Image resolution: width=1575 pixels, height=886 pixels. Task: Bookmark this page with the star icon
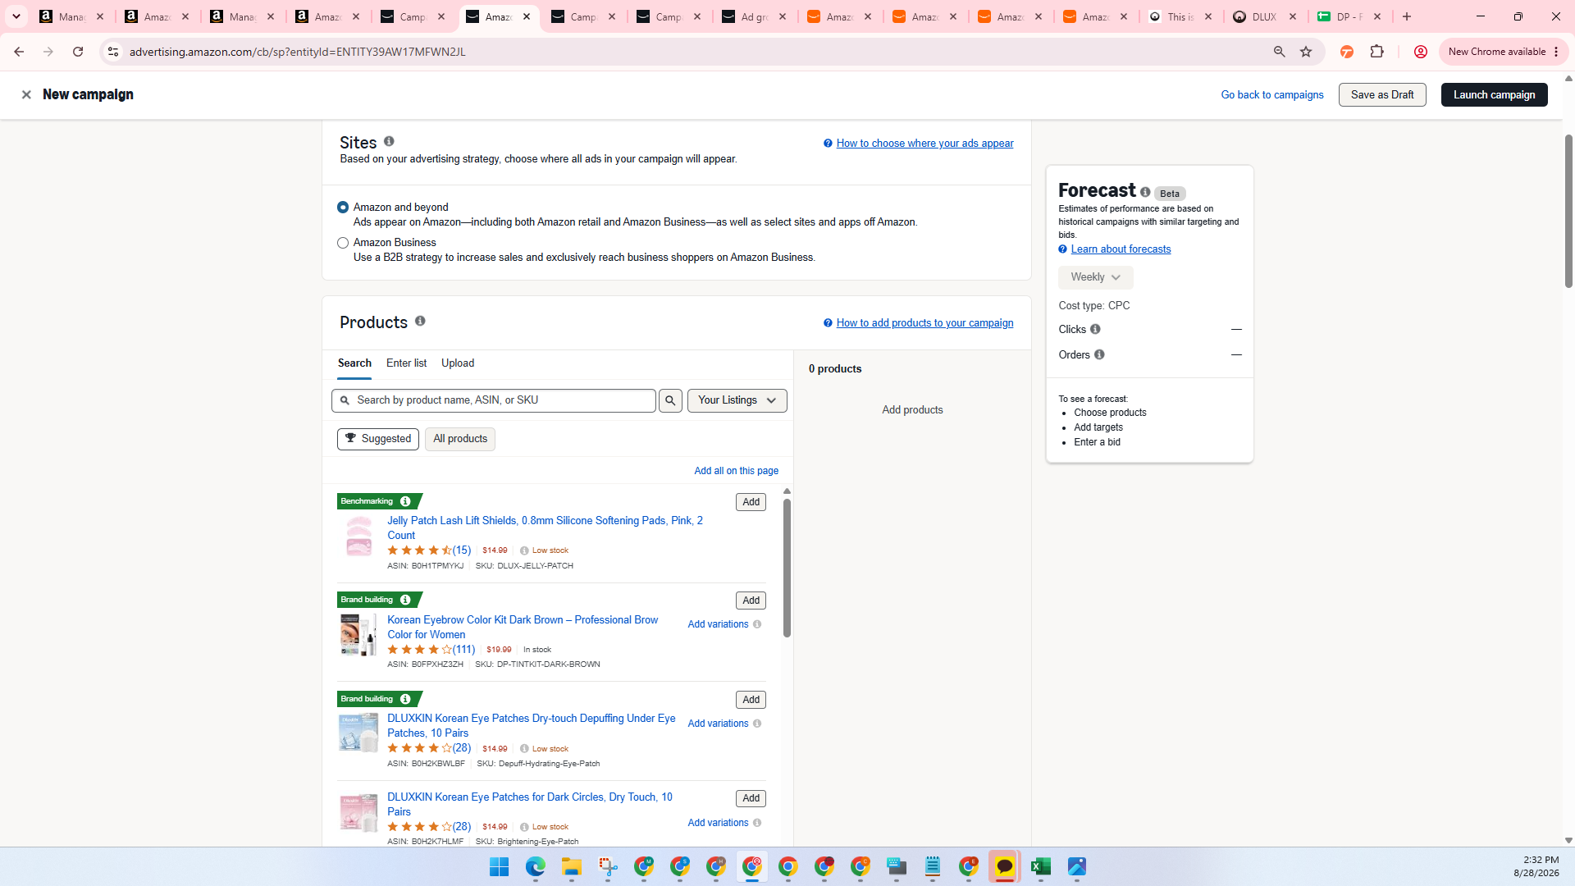(x=1306, y=52)
